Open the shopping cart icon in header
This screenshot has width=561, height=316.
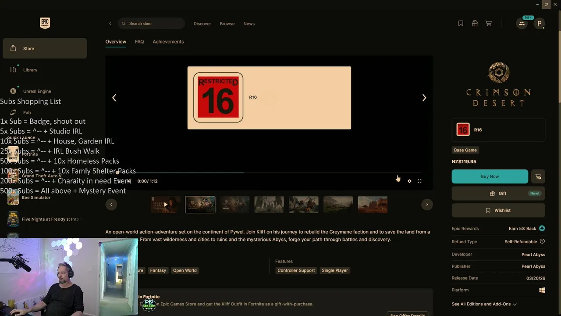(x=489, y=24)
